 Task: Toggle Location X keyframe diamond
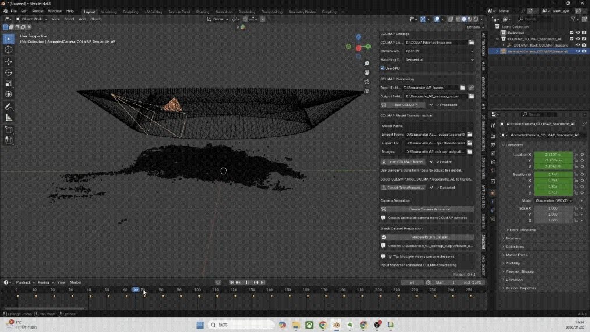[582, 154]
